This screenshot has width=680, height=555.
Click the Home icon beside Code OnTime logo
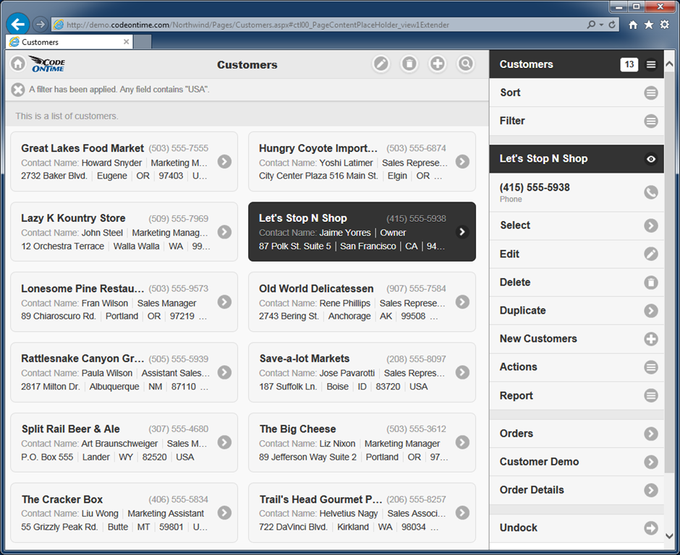pyautogui.click(x=18, y=64)
